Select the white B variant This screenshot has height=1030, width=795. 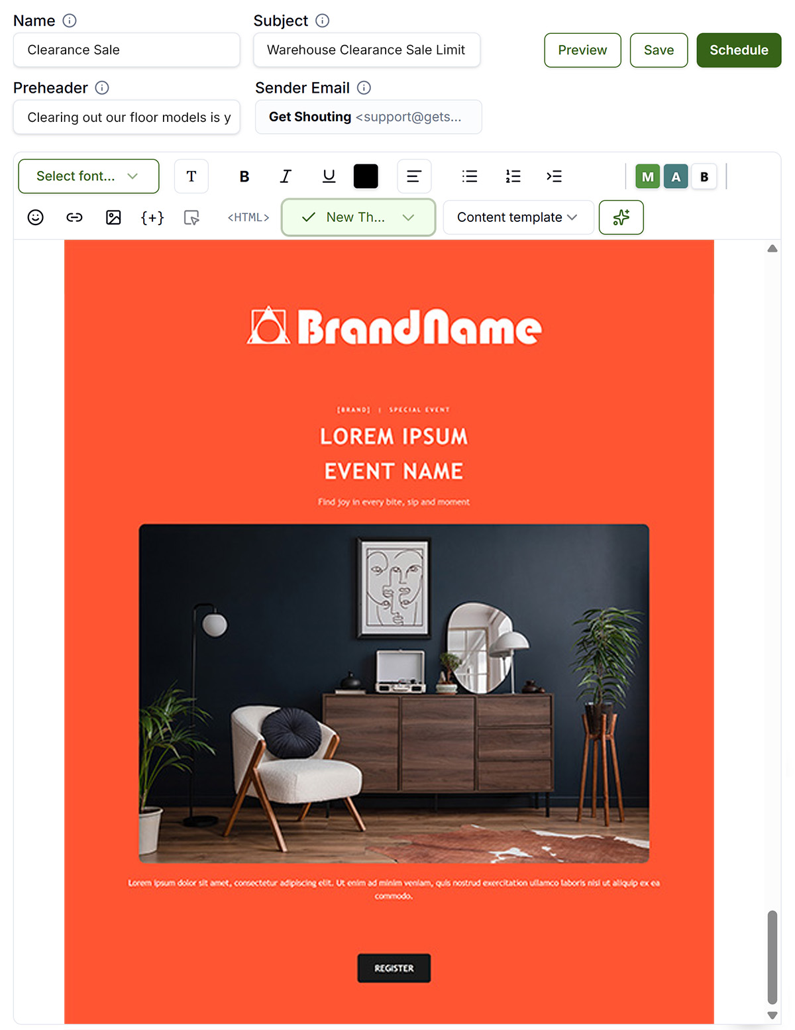[x=704, y=176]
